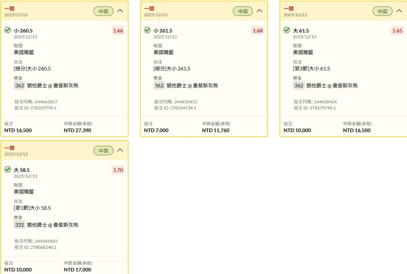The height and width of the screenshot is (274, 407).
Task: Click match number 332 badge
Action: [20, 225]
